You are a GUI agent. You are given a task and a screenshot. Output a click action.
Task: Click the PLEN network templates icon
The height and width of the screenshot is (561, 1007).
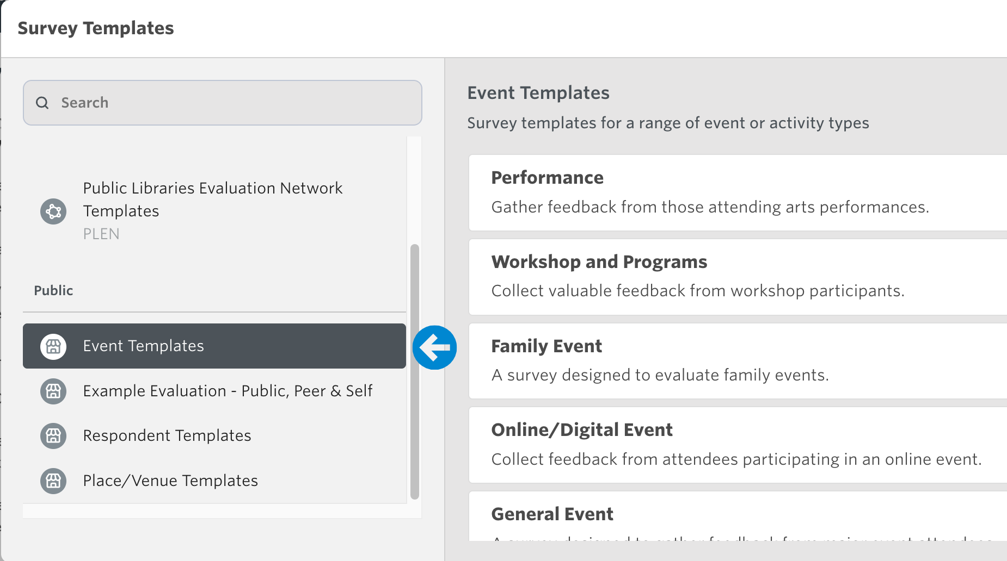point(53,211)
